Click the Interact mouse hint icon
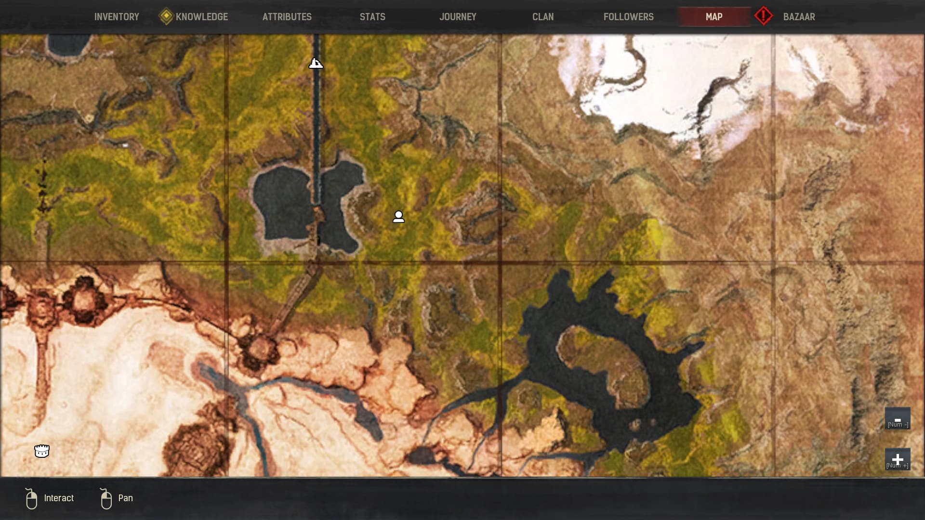The image size is (925, 520). 31,499
